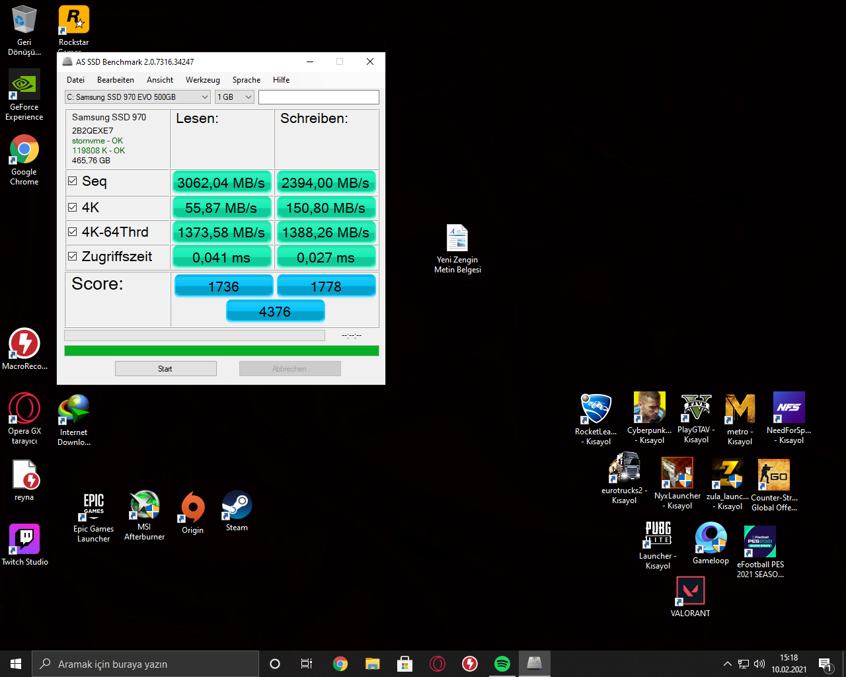The height and width of the screenshot is (677, 846).
Task: Click the green progress bar
Action: pyautogui.click(x=221, y=351)
